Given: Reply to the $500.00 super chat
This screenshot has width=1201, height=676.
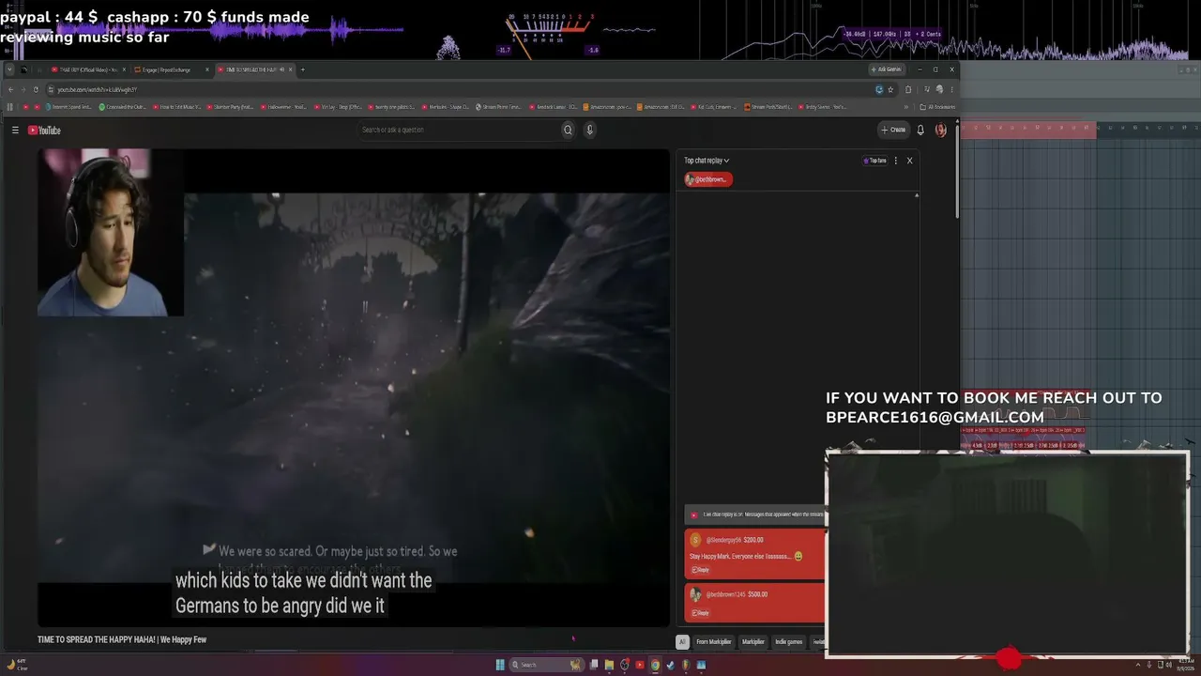Looking at the screenshot, I should [700, 612].
